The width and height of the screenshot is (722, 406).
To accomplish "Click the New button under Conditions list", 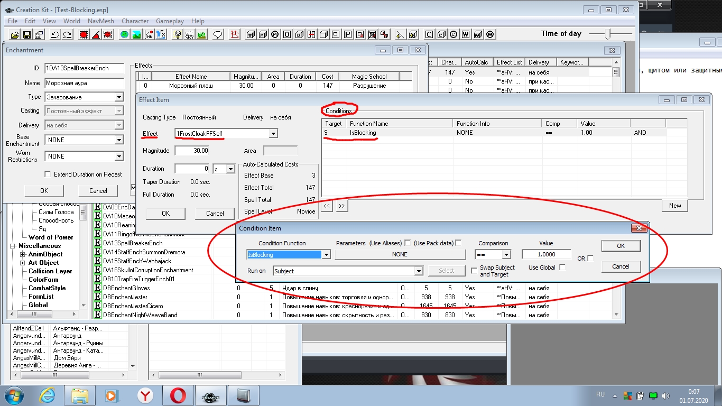I will pyautogui.click(x=675, y=206).
